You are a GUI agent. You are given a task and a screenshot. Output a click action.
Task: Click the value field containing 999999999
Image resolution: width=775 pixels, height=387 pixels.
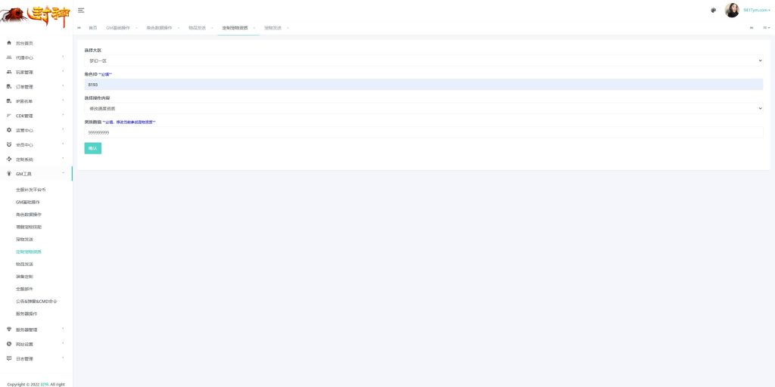[x=423, y=132]
